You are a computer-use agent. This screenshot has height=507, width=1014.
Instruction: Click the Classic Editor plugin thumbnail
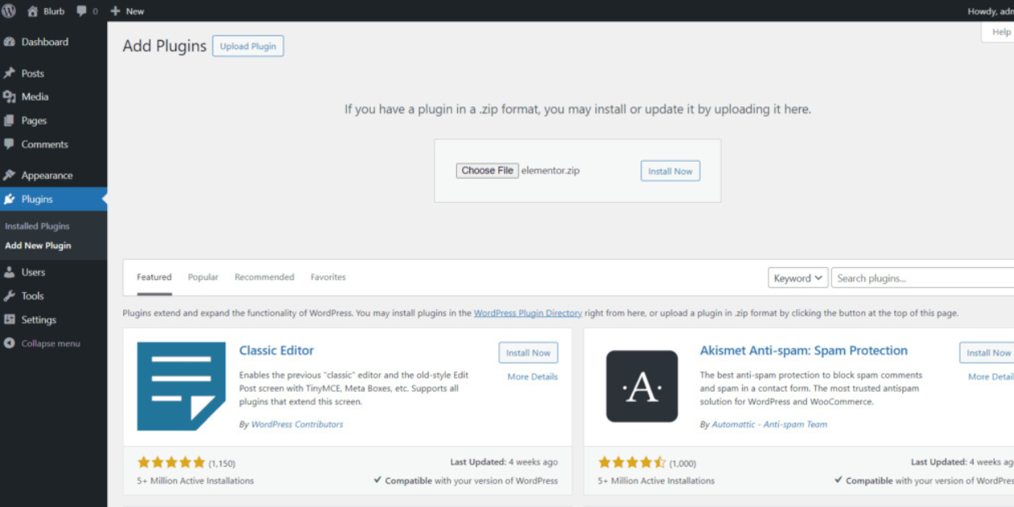pos(181,386)
